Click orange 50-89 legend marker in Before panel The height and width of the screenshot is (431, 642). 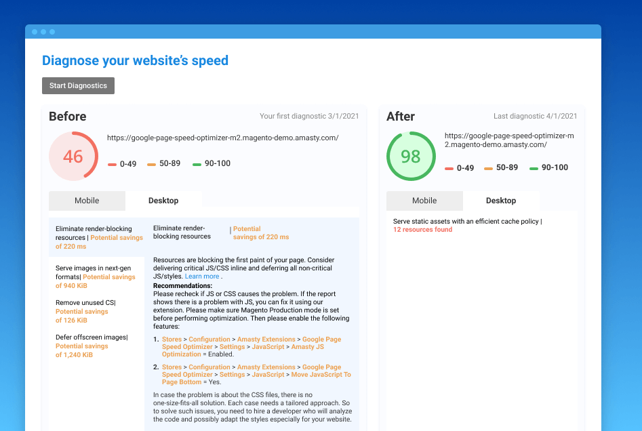click(151, 164)
